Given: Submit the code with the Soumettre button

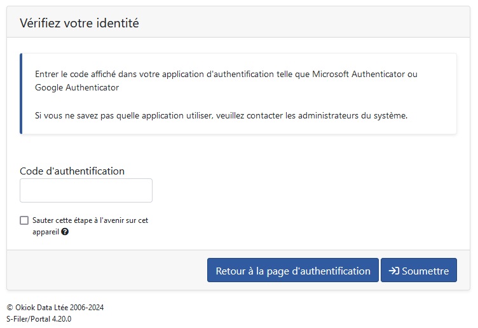Looking at the screenshot, I should pyautogui.click(x=418, y=270).
